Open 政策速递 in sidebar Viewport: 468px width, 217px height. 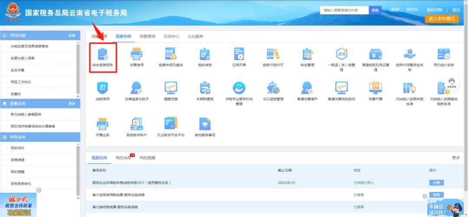pos(18,160)
